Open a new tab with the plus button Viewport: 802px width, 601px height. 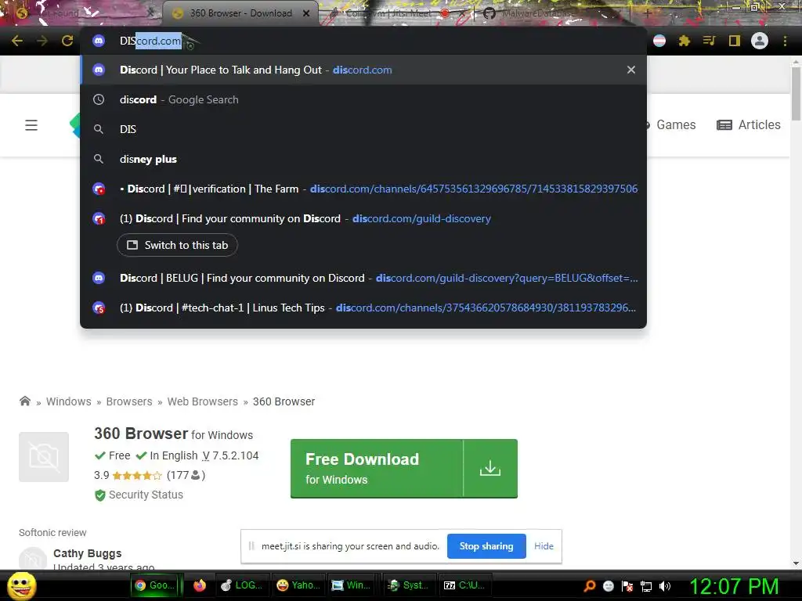pyautogui.click(x=647, y=13)
